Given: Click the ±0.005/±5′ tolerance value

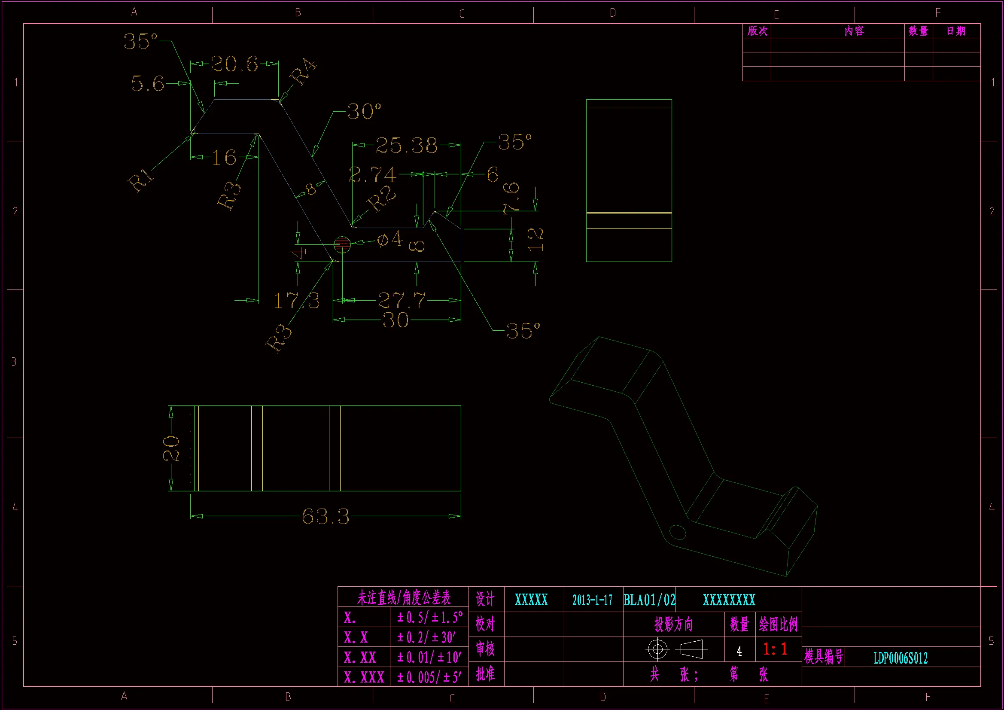Looking at the screenshot, I should [429, 677].
